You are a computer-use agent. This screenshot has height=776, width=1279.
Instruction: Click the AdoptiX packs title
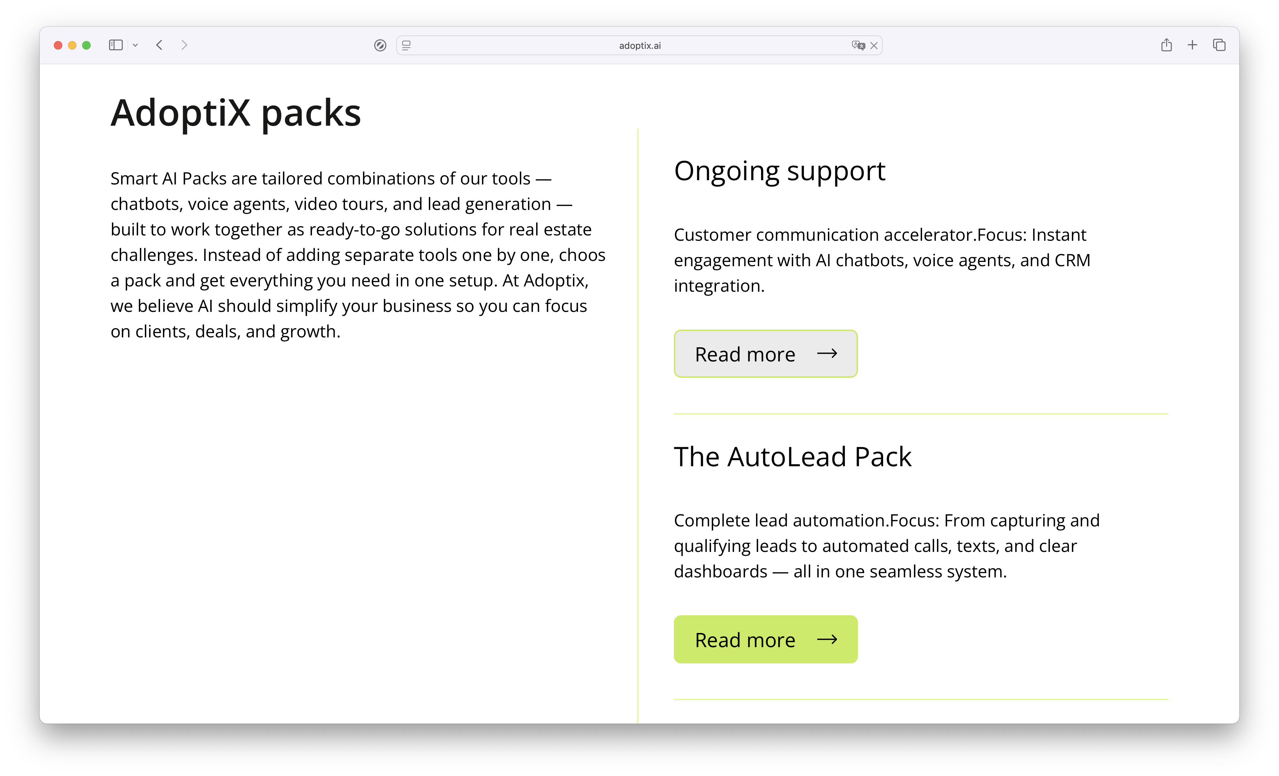[x=236, y=113]
